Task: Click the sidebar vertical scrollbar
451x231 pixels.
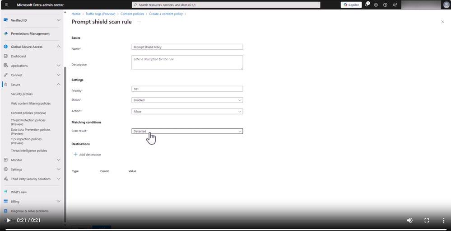Action: [x=65, y=144]
